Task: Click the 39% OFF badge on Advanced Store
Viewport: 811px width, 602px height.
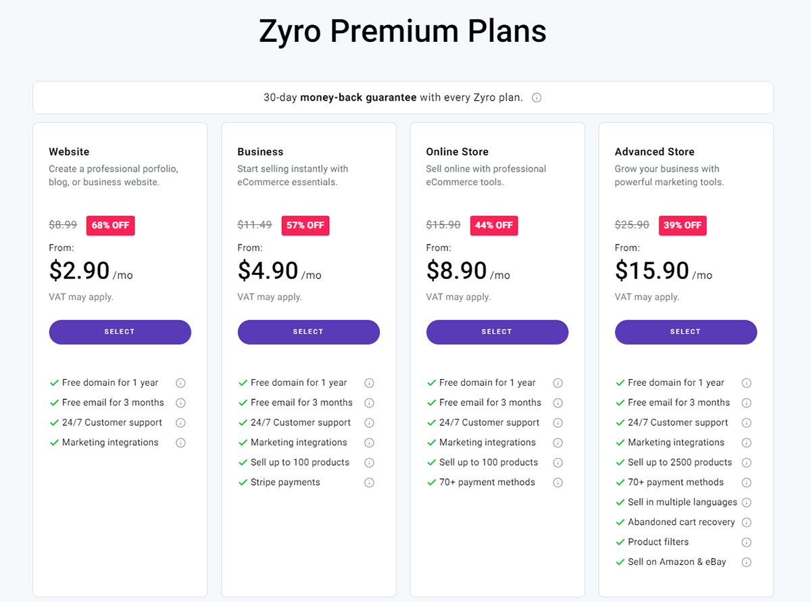Action: (x=683, y=226)
